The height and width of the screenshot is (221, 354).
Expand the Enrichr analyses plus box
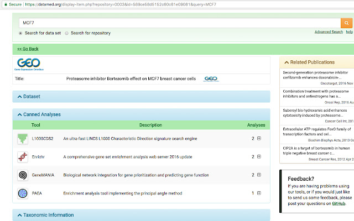(x=259, y=156)
